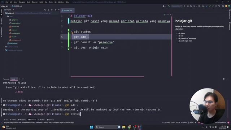Click the select opened file target icon

(45, 10)
